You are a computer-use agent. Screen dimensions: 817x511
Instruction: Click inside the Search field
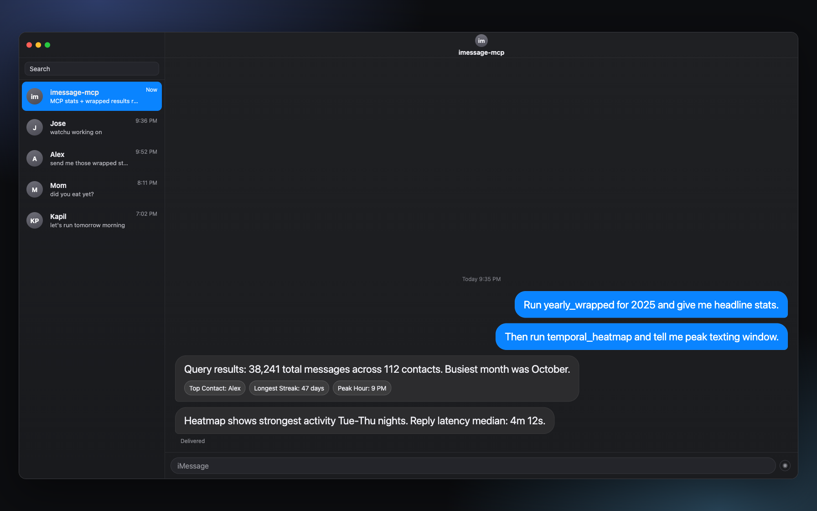click(91, 68)
